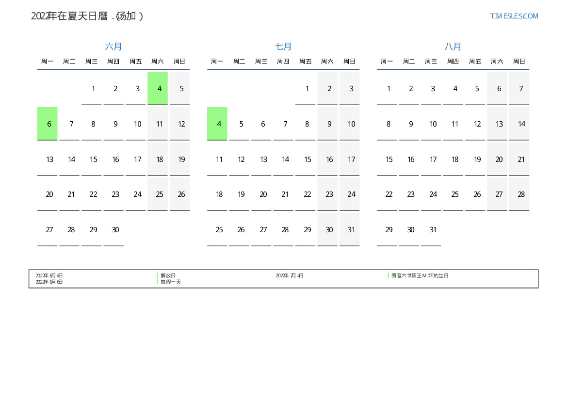Viewport: 567px width, 401px height.
Task: Click the 解放日 holiday legend entry
Action: pyautogui.click(x=168, y=275)
